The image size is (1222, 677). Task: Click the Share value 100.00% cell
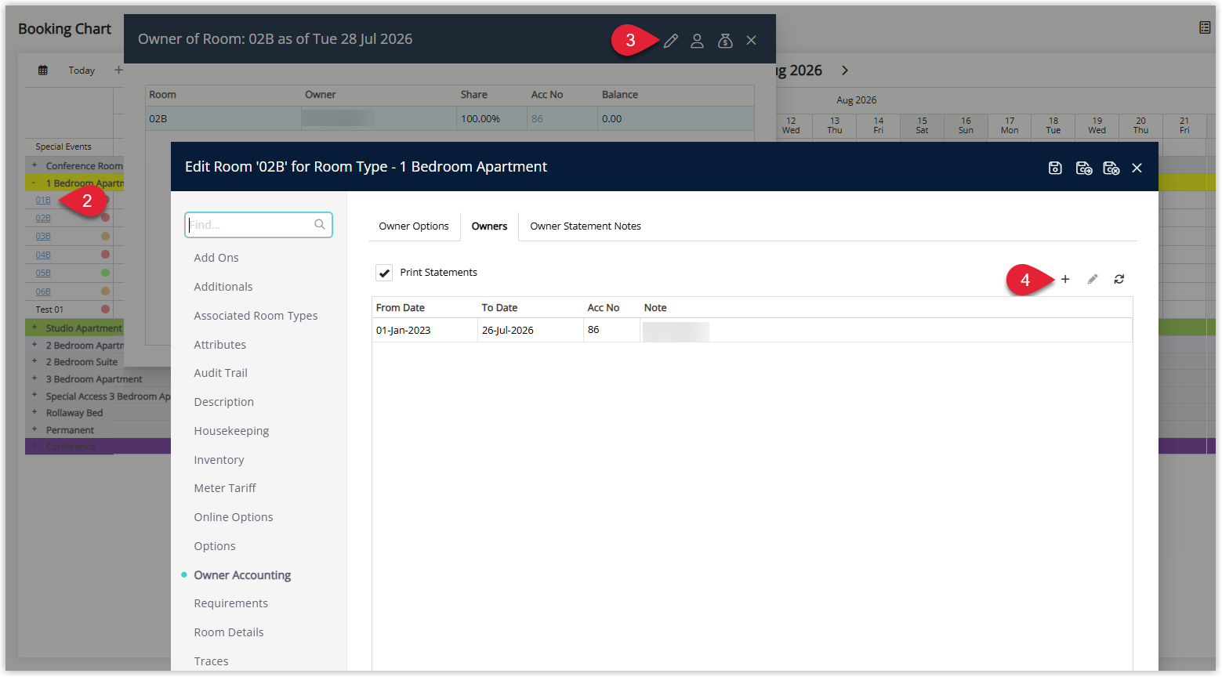491,119
